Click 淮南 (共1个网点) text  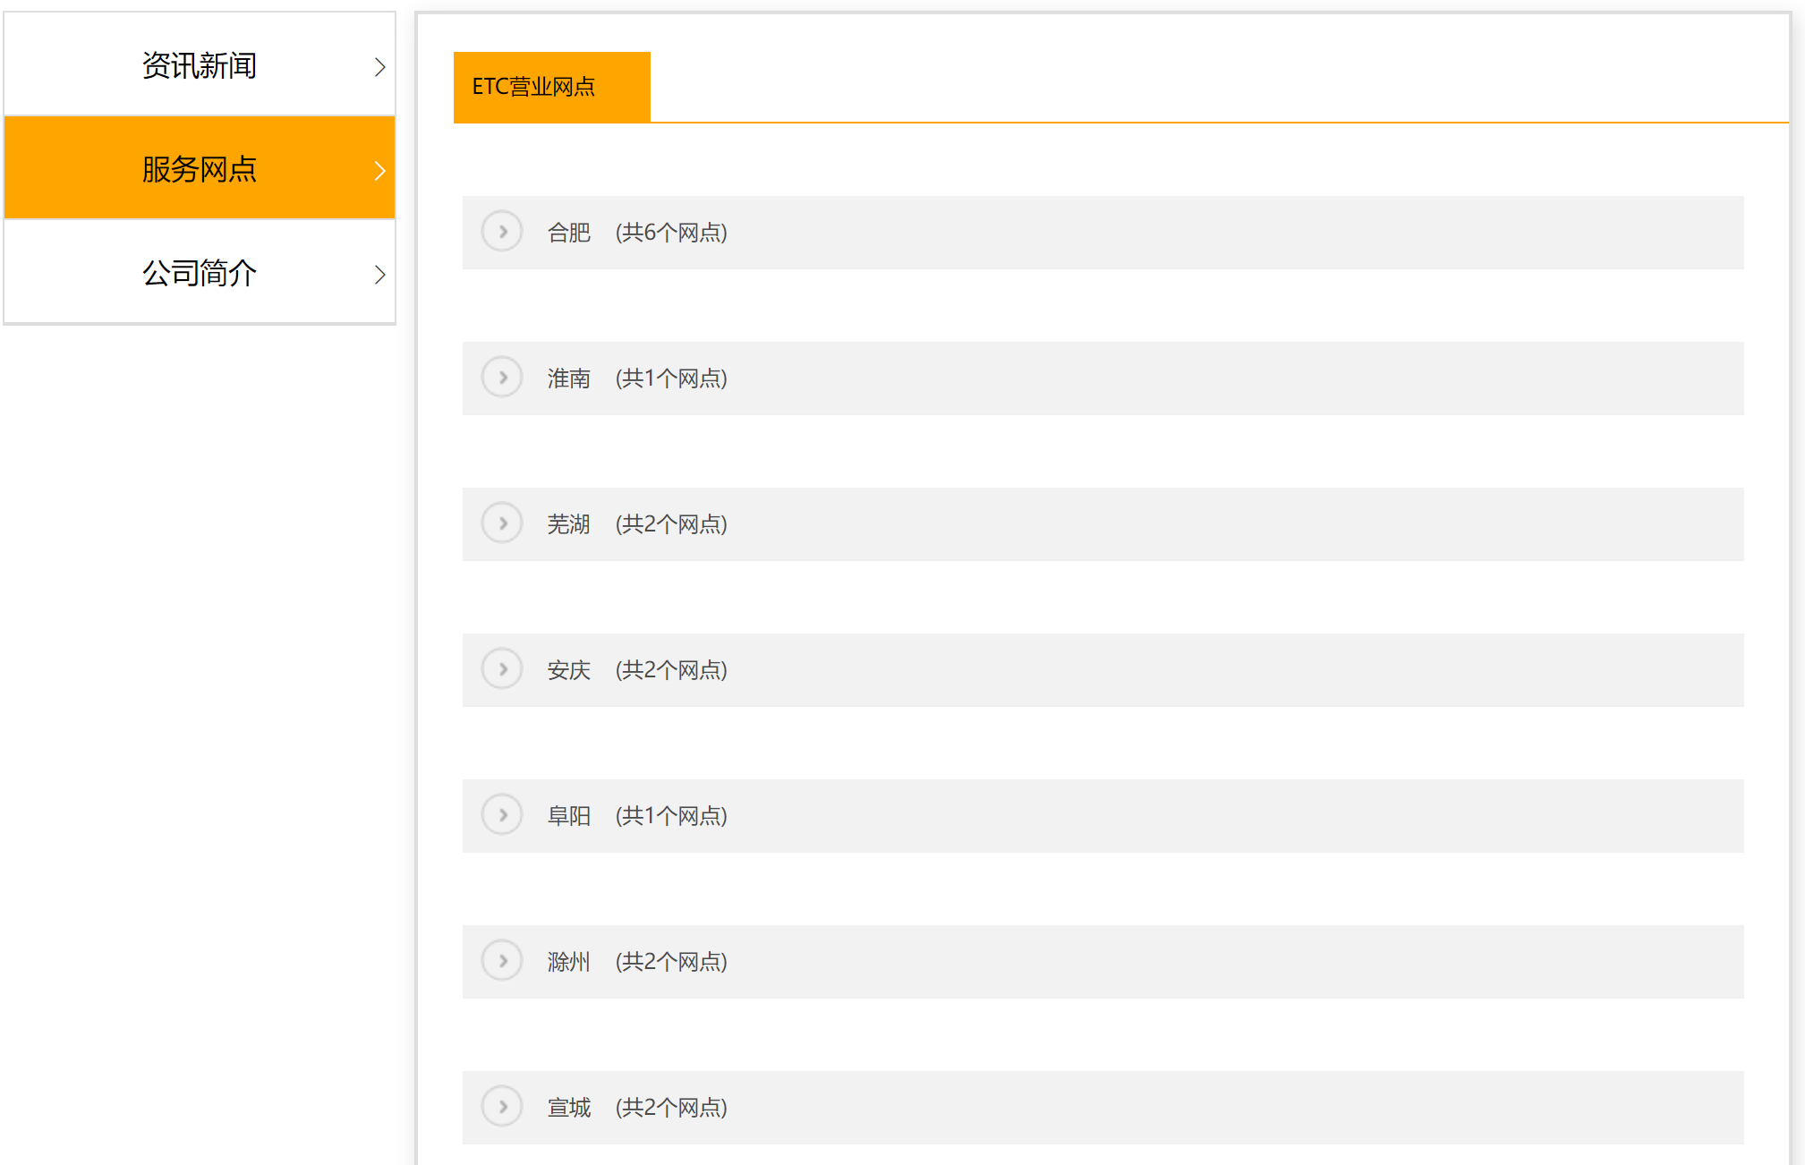(x=637, y=378)
